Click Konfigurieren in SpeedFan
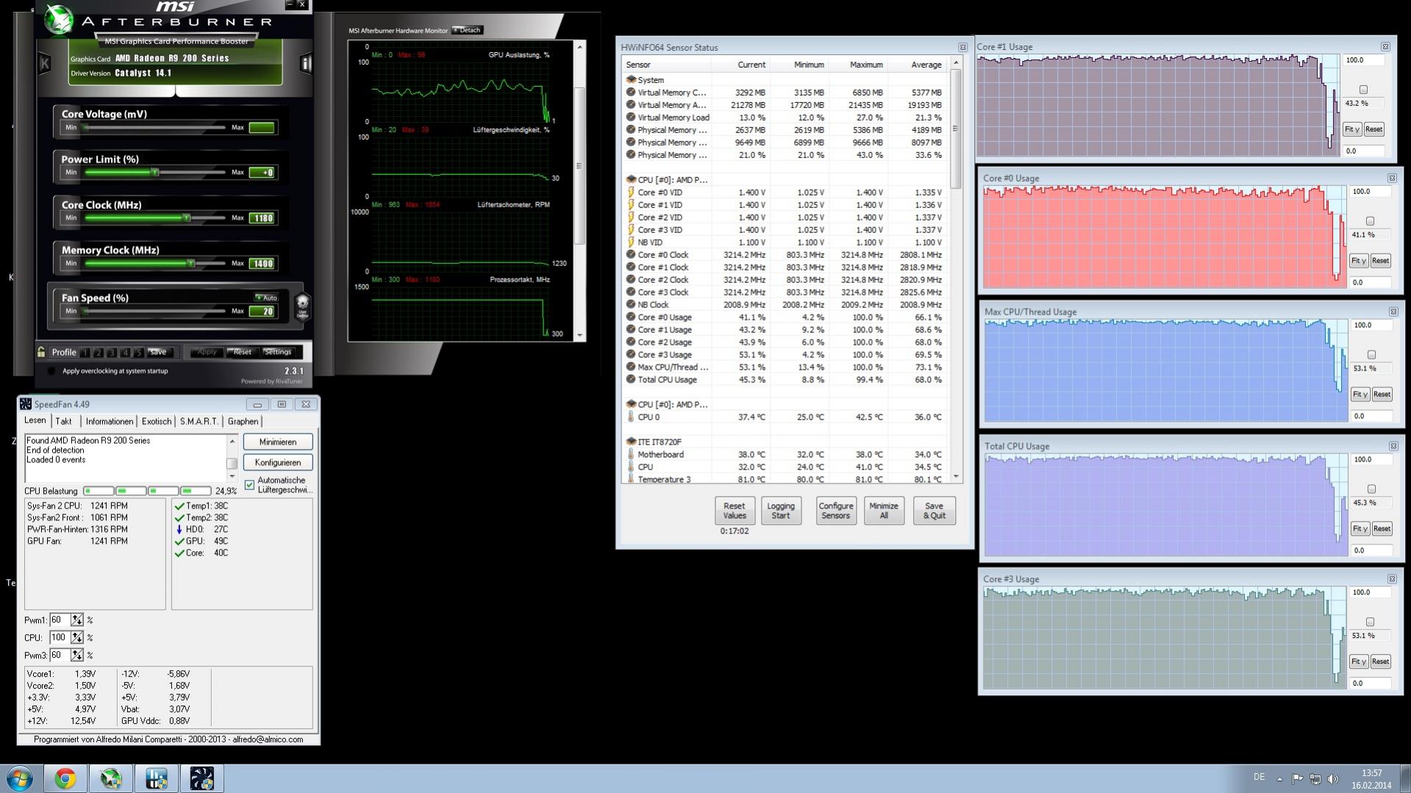Viewport: 1411px width, 793px height. tap(278, 463)
